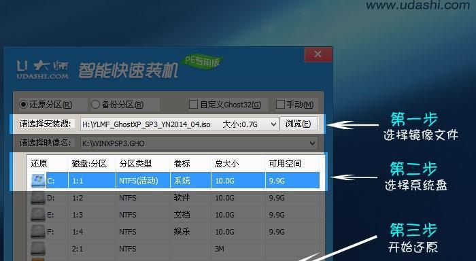Click the 磁盘:分区 column header

click(x=89, y=164)
